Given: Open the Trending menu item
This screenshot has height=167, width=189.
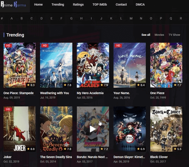Looking at the screenshot, I should [x=58, y=5].
